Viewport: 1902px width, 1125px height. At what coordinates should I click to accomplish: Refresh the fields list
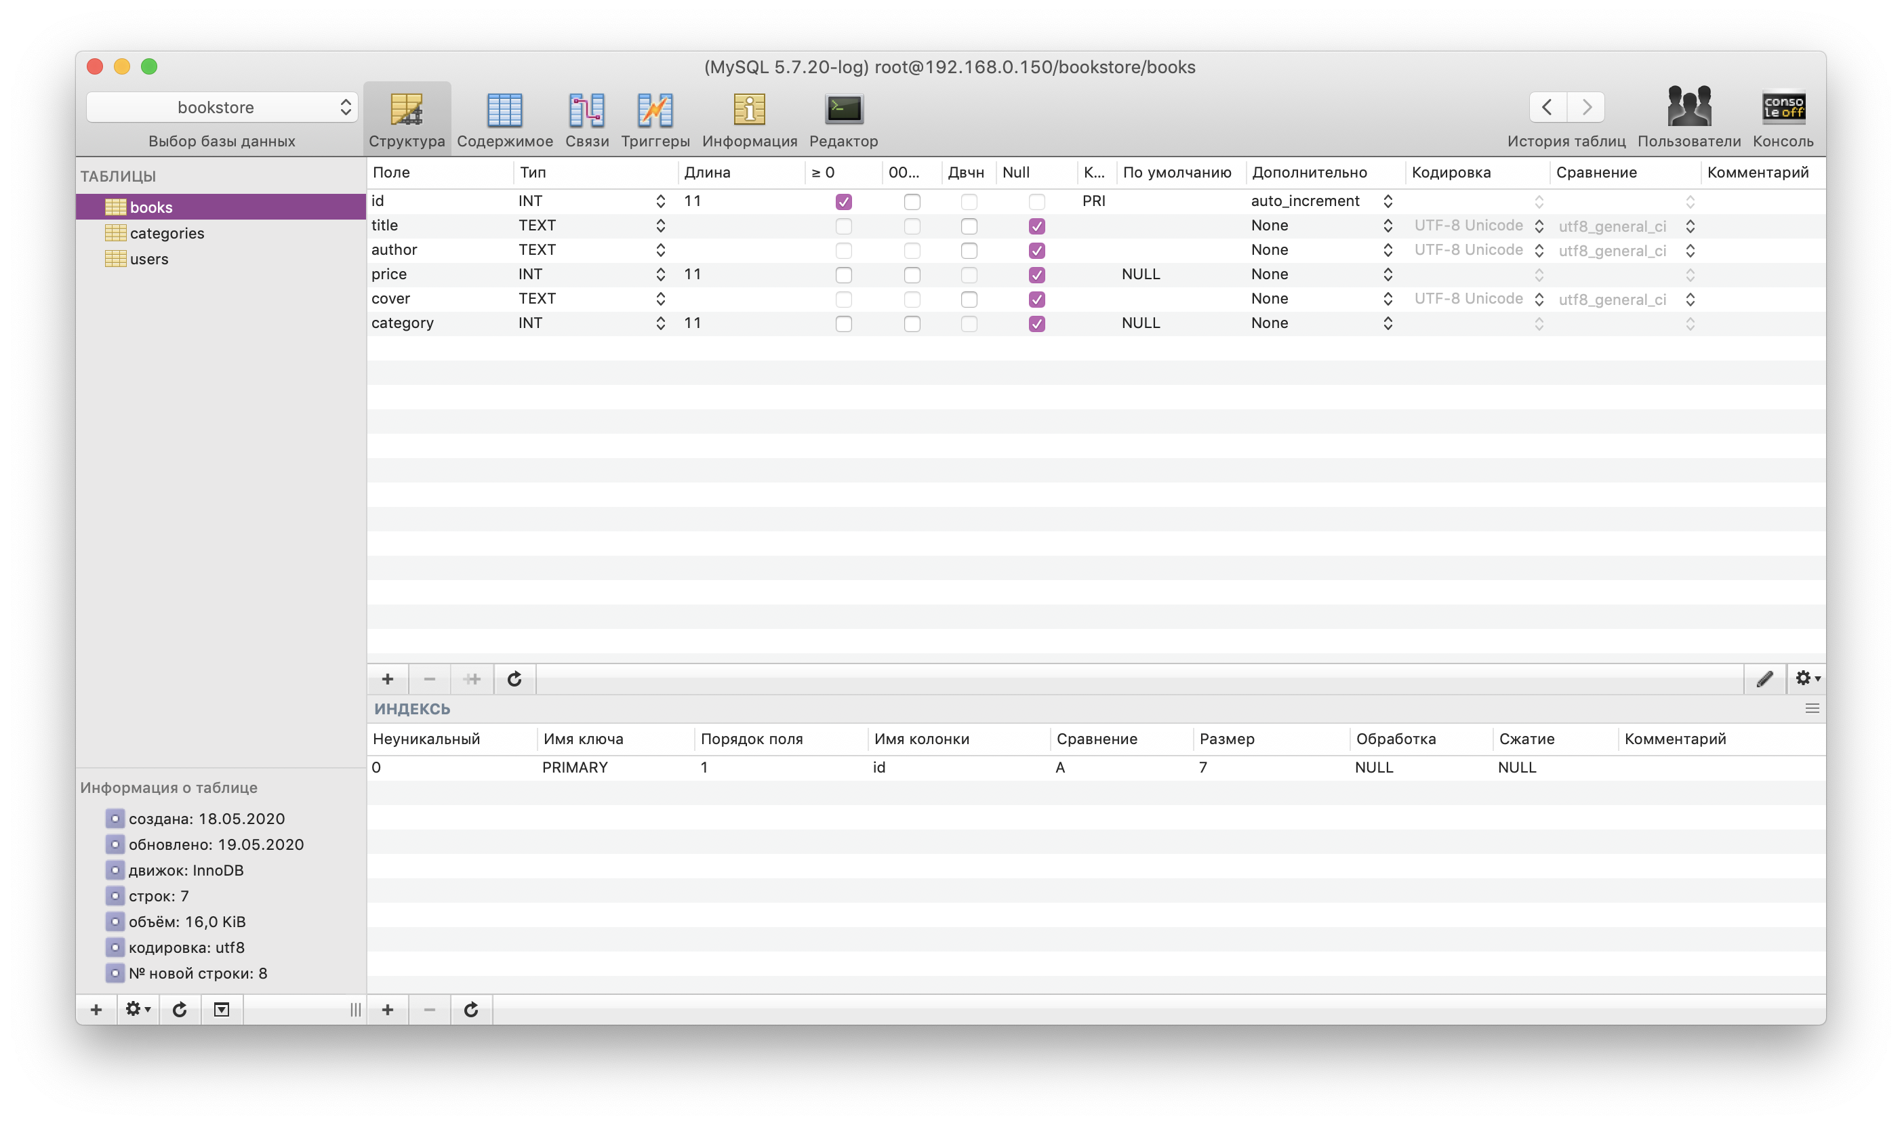514,679
